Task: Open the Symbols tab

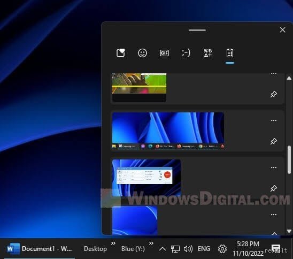Action: click(208, 53)
